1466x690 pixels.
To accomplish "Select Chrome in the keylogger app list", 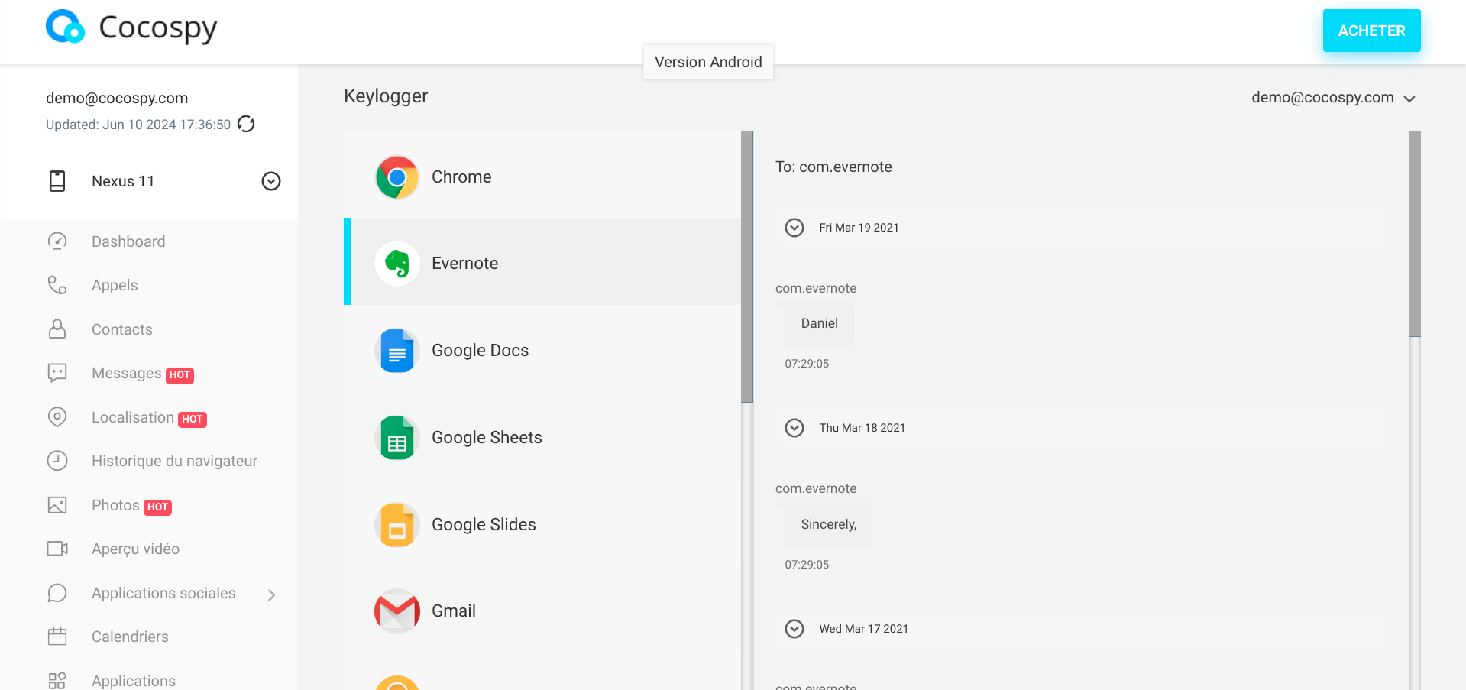I will click(x=542, y=175).
